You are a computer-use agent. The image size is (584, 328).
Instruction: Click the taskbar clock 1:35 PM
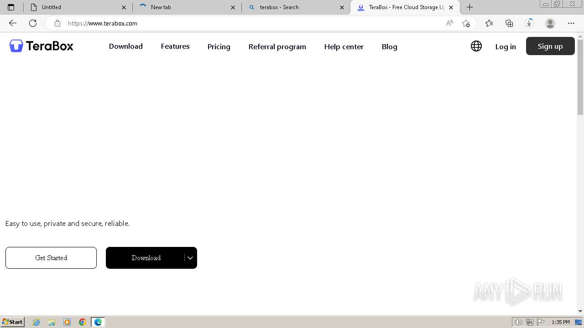pyautogui.click(x=561, y=322)
